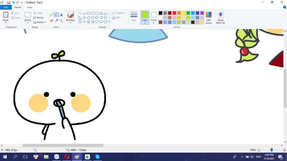Customize Quick Access Toolbar dropdown arrow
The width and height of the screenshot is (287, 161).
pyautogui.click(x=22, y=3)
